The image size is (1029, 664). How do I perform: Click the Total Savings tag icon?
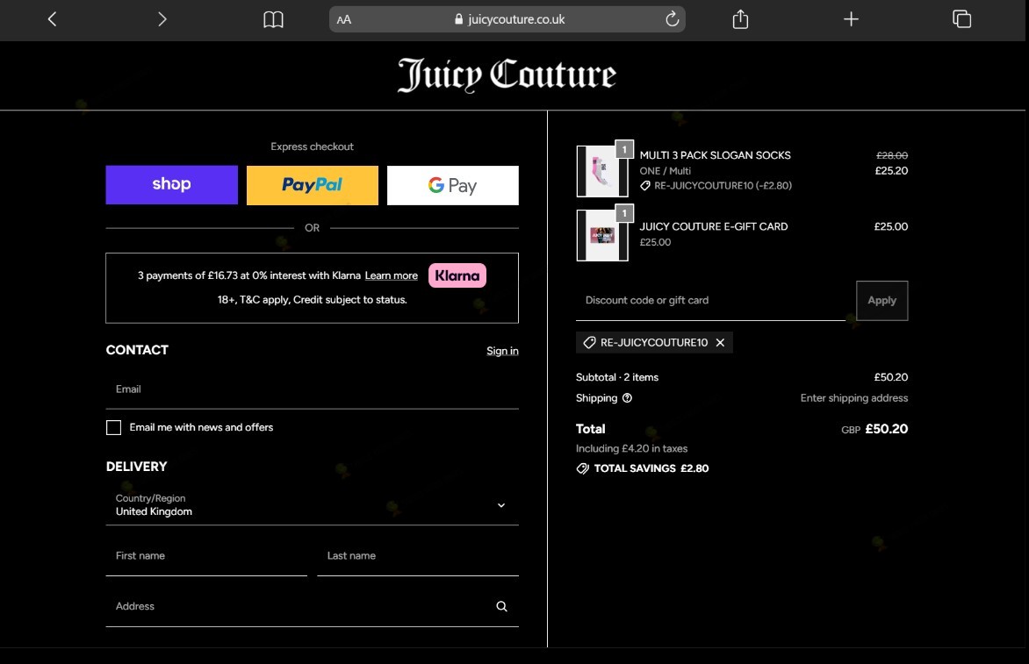pos(582,468)
